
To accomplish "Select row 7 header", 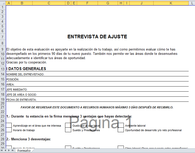I will (x=3, y=37).
